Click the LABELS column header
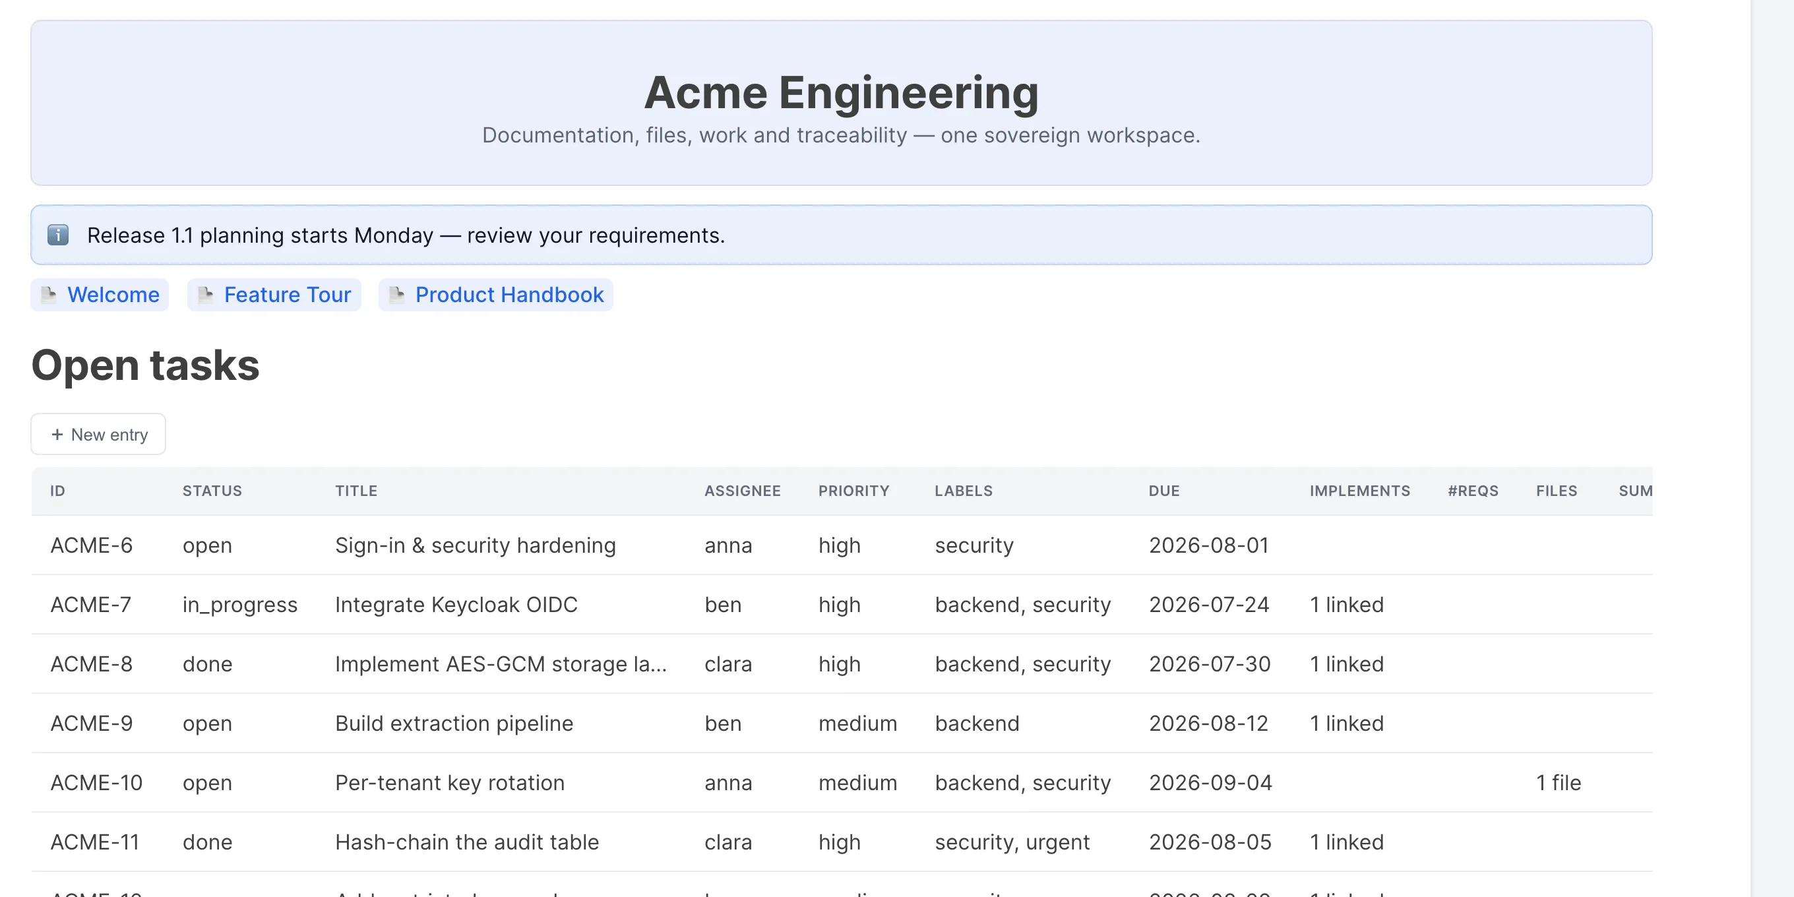Image resolution: width=1794 pixels, height=897 pixels. [964, 491]
